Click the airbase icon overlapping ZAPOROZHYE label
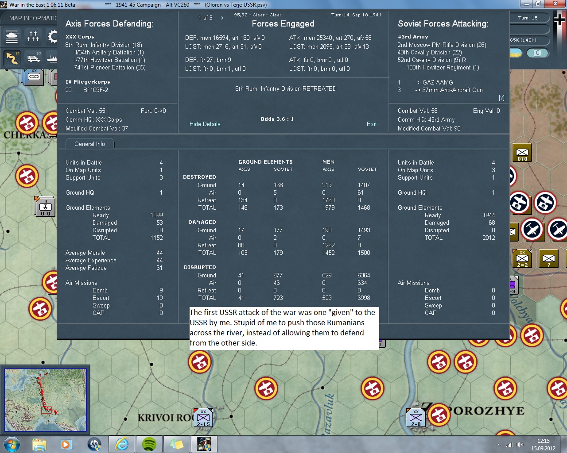The width and height of the screenshot is (567, 453). (439, 415)
